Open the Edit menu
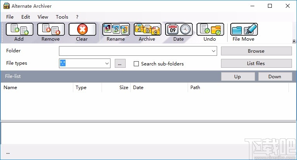 (26, 17)
